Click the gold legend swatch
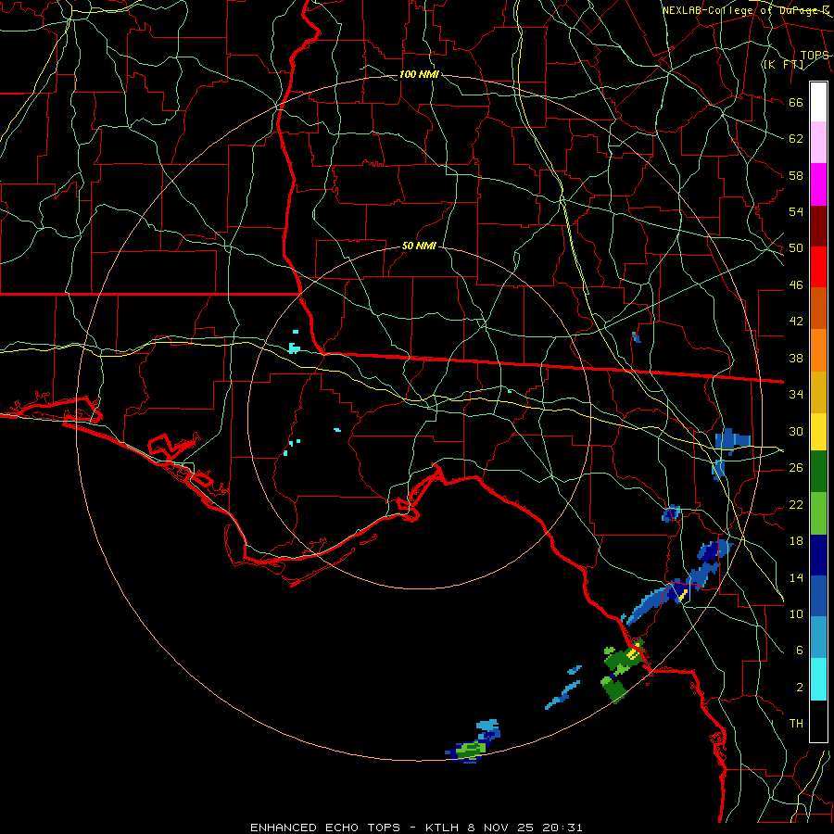The height and width of the screenshot is (834, 834). click(x=818, y=392)
